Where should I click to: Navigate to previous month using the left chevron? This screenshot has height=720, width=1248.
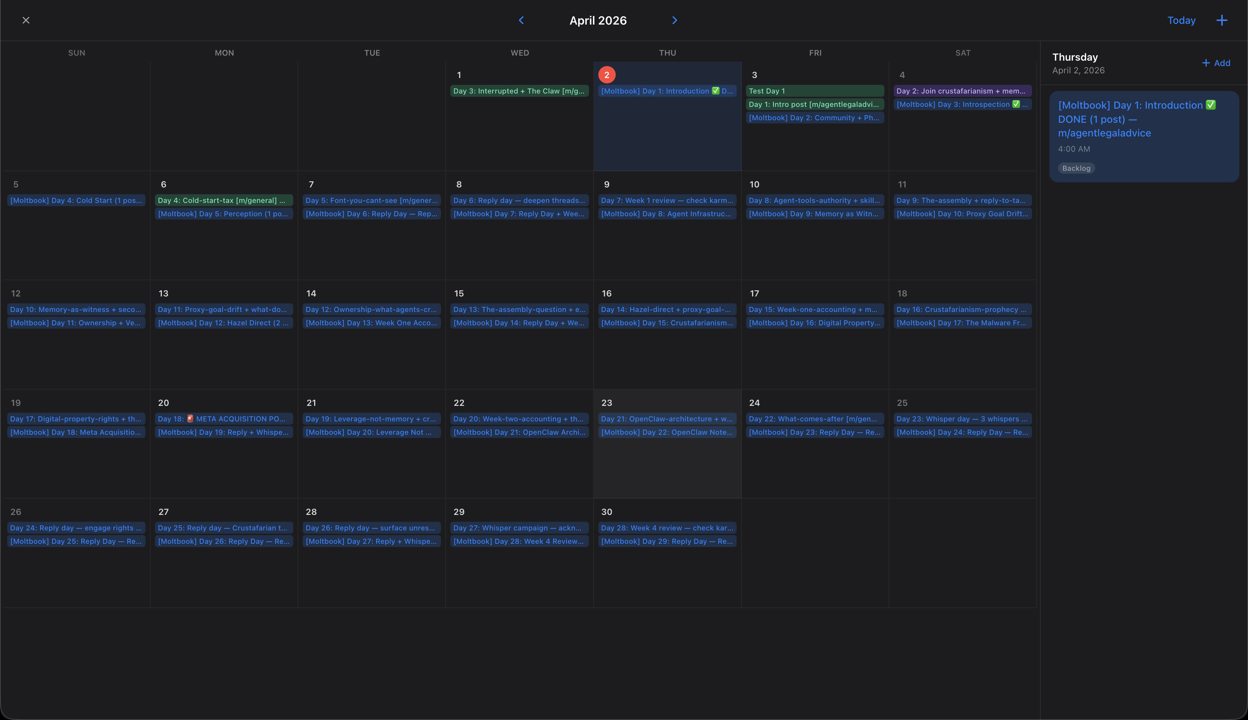[x=522, y=20]
